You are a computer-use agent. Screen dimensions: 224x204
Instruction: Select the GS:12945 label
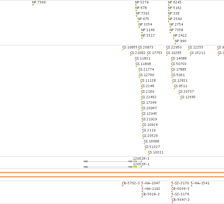coord(149,114)
